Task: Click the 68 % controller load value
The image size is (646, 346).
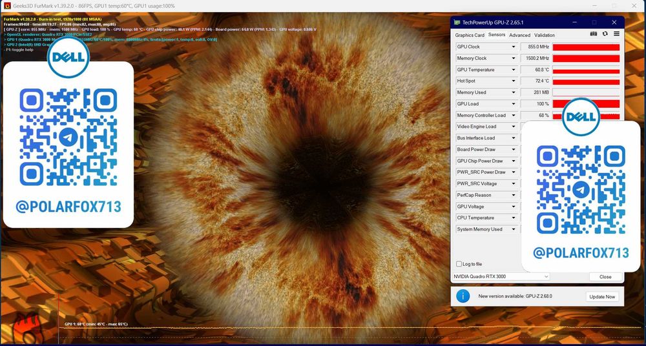Action: point(535,116)
